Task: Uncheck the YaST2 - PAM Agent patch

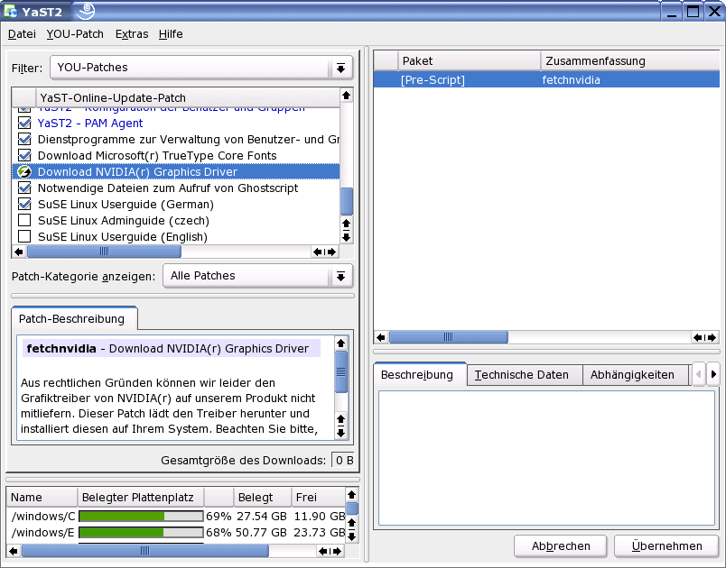Action: 24,123
